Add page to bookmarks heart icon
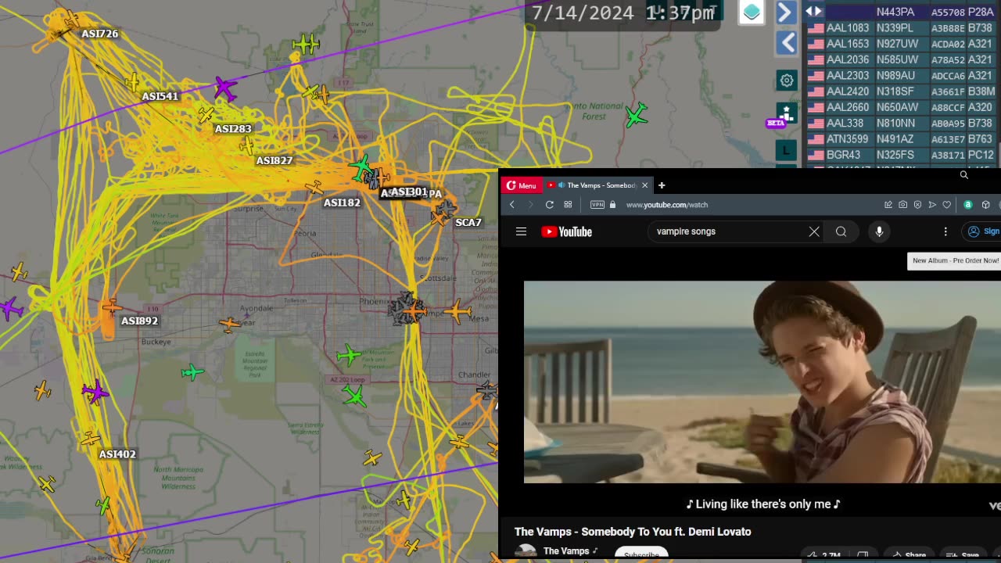The width and height of the screenshot is (1001, 563). [947, 205]
